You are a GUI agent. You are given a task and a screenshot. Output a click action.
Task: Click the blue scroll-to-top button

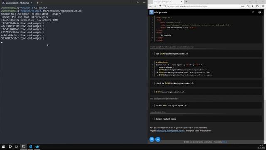(158, 139)
